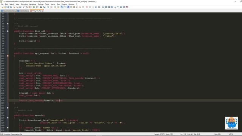Click the Unix (LF) line-ending status entry

pos(217,134)
